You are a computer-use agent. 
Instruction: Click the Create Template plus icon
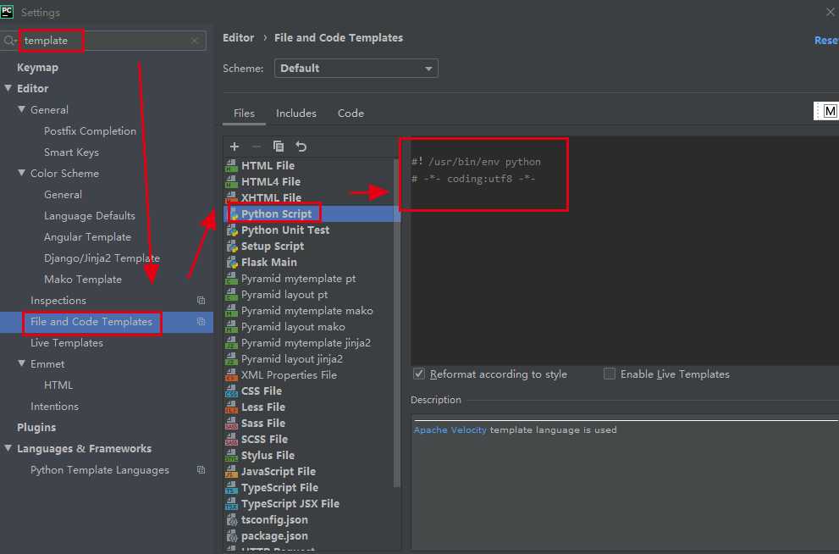[235, 147]
